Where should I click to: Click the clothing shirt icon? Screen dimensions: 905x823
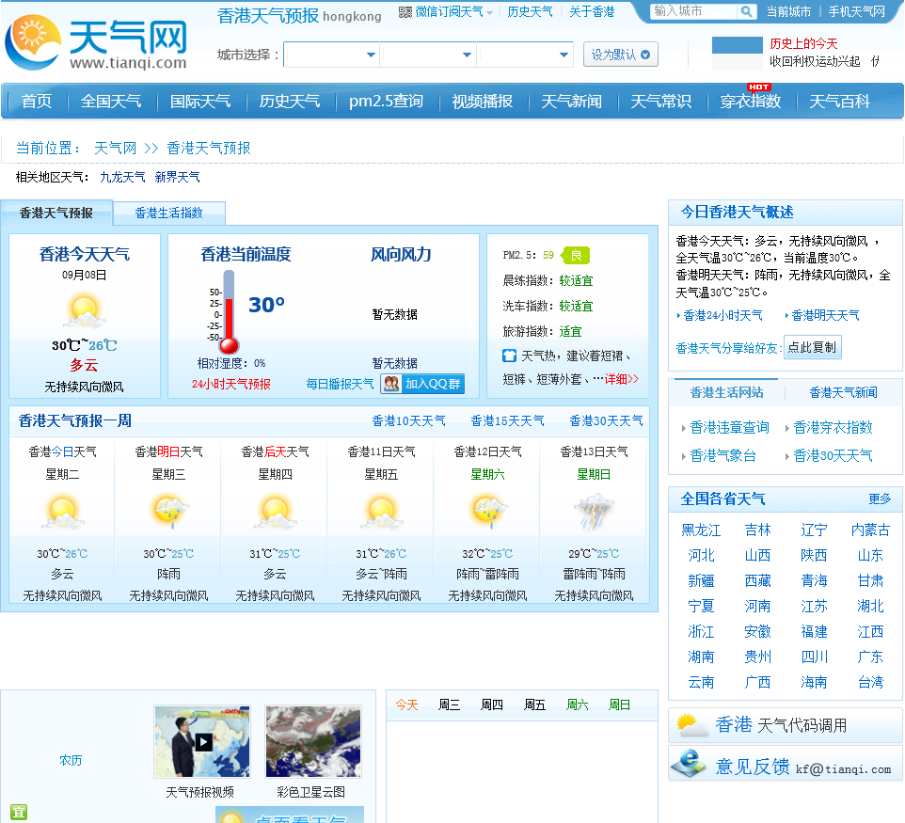tap(509, 356)
